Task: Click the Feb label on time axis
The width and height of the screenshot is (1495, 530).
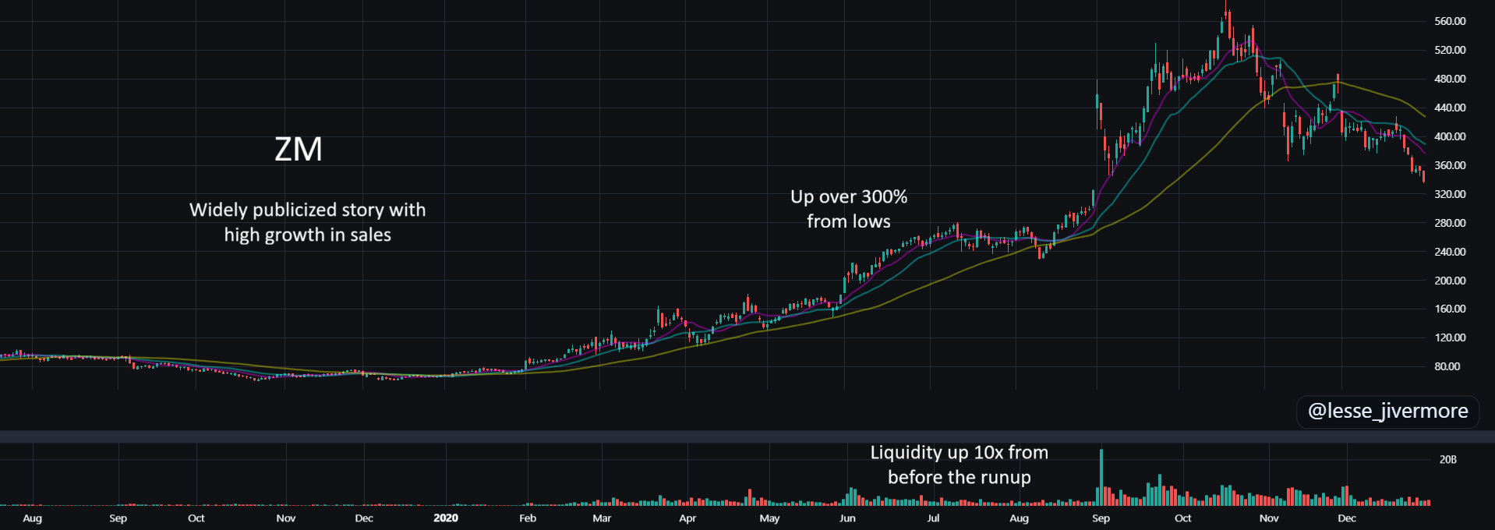Action: [528, 518]
